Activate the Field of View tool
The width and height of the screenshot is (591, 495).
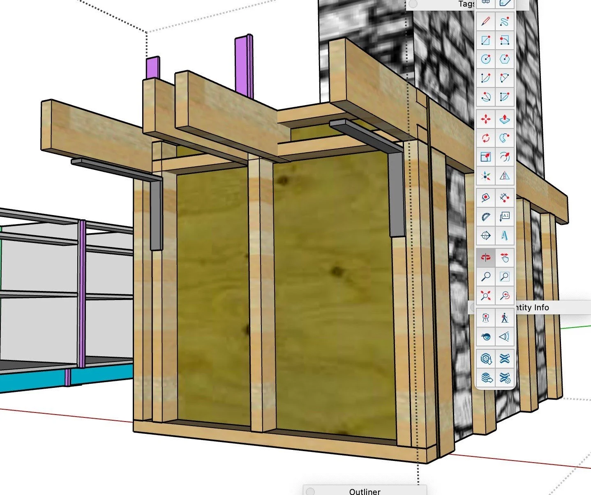(x=505, y=337)
